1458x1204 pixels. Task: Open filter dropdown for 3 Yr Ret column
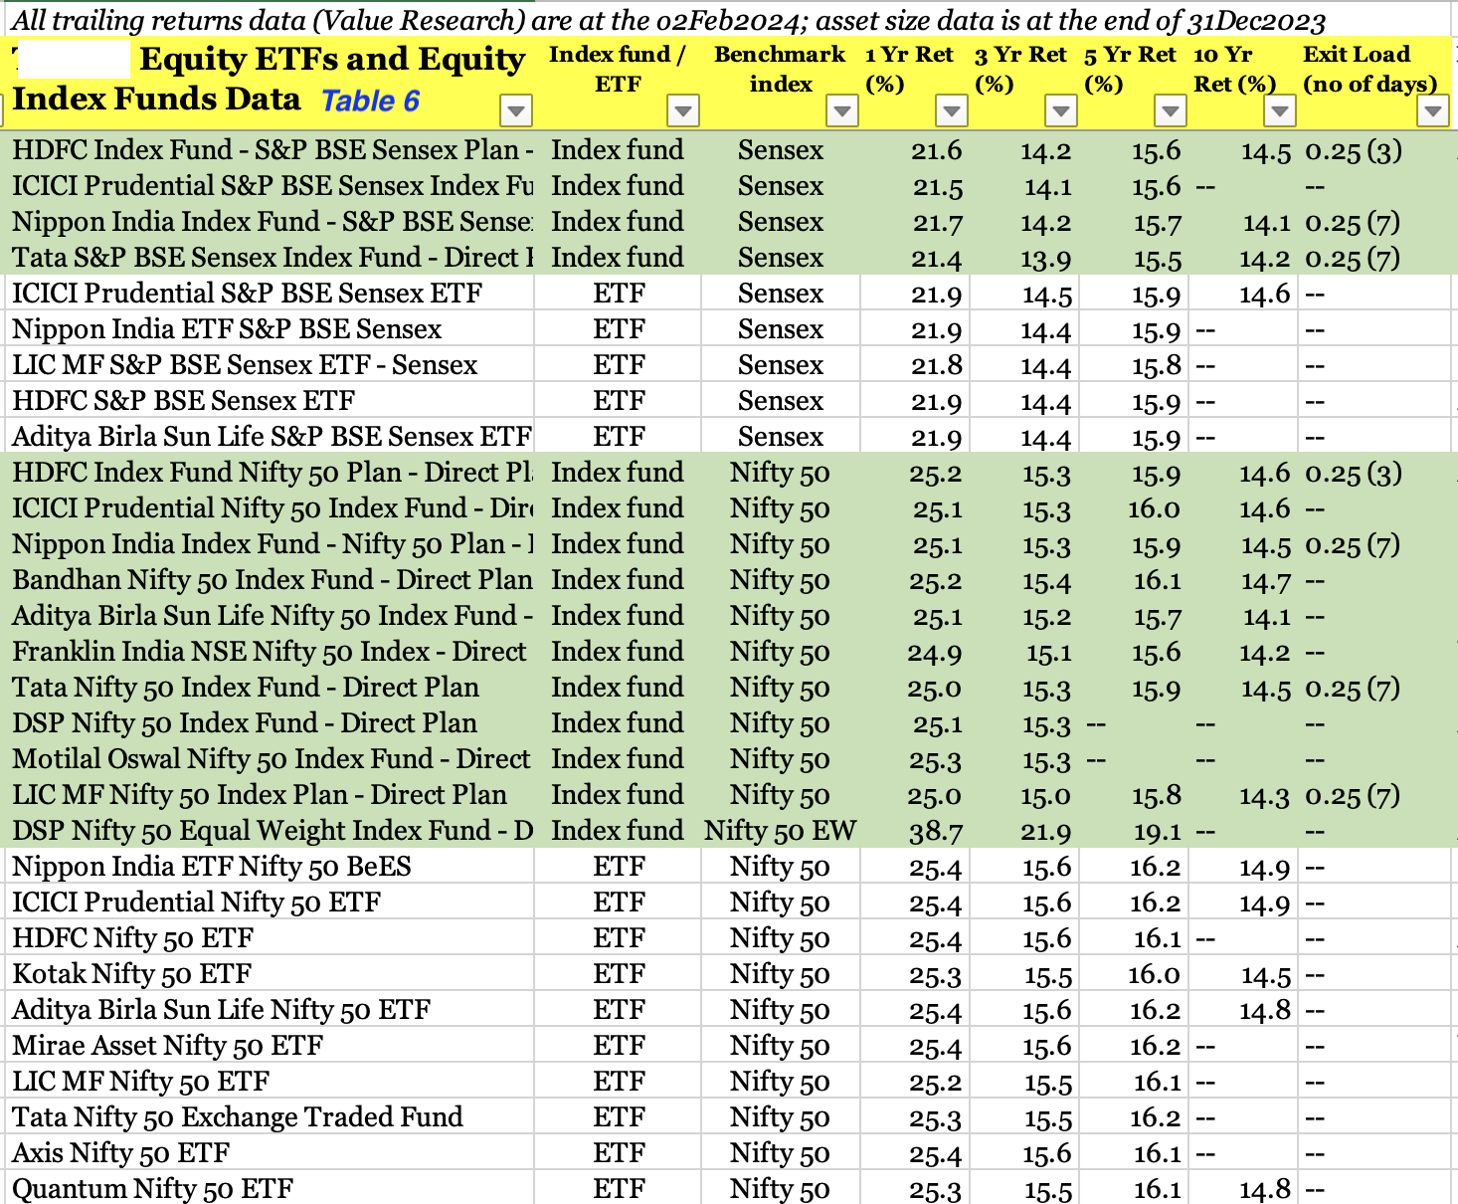[1061, 109]
